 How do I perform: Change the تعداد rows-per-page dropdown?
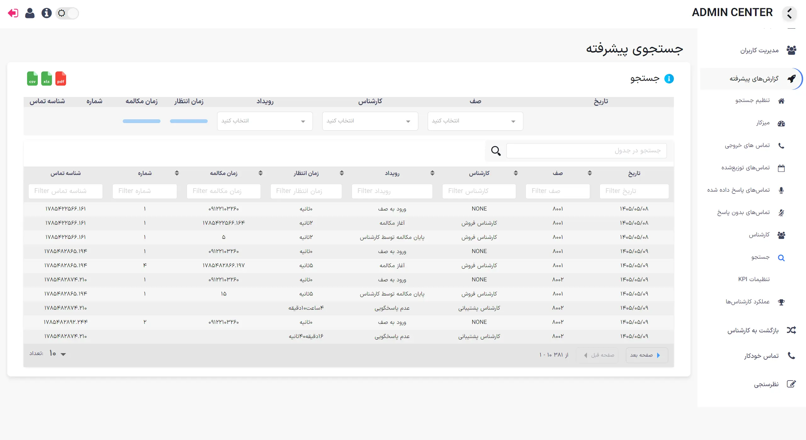click(x=58, y=354)
